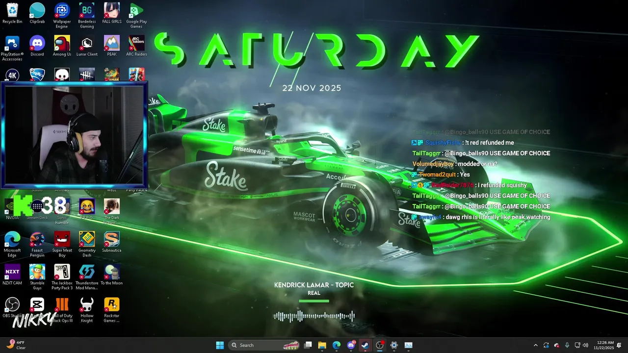Click the microphone tray icon
This screenshot has height=353, width=628.
[x=567, y=345]
